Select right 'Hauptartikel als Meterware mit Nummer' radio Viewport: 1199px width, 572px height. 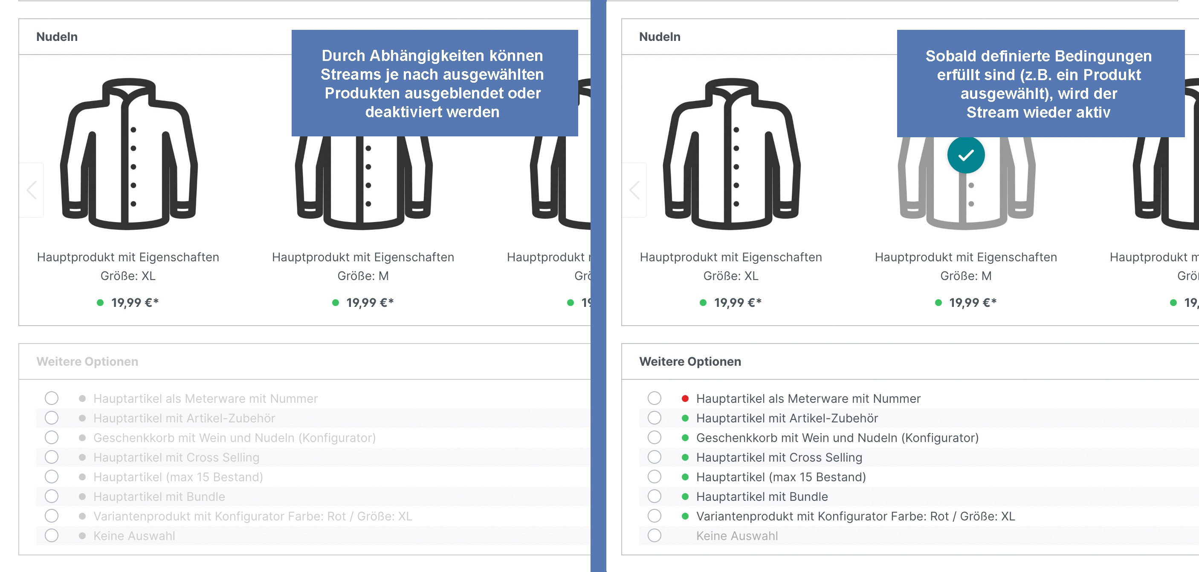click(x=655, y=398)
